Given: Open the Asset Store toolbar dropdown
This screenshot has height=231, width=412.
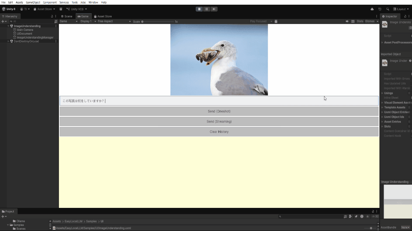Looking at the screenshot, I should coord(44,9).
